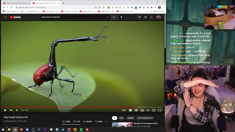Open the Chrome three-dot menu
This screenshot has width=235, height=132.
(x=163, y=7)
